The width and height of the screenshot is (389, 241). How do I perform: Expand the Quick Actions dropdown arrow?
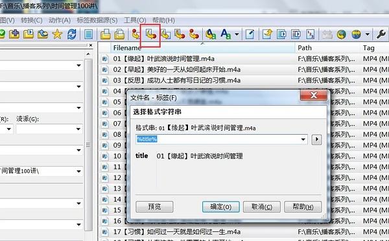[x=237, y=34]
